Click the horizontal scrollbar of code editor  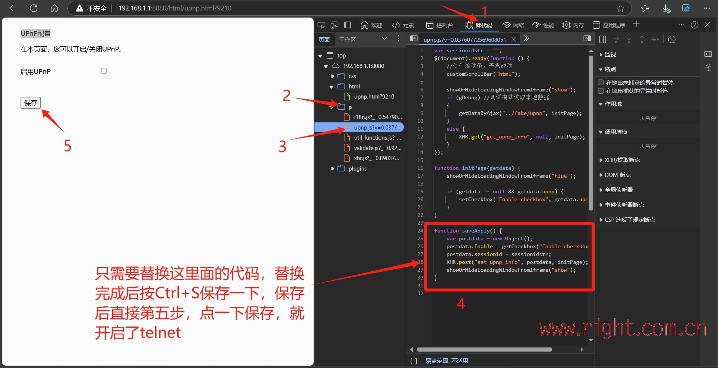[x=484, y=350]
